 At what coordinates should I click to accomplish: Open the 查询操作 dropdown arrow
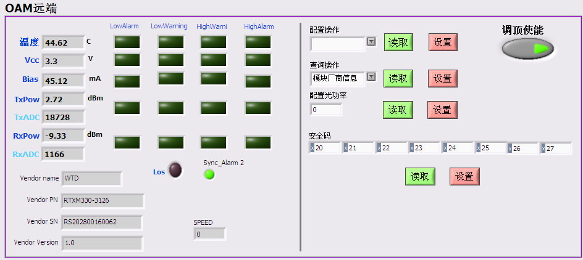(x=371, y=77)
